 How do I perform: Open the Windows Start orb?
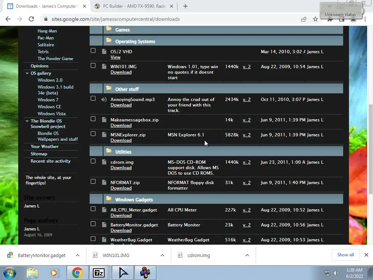click(9, 273)
